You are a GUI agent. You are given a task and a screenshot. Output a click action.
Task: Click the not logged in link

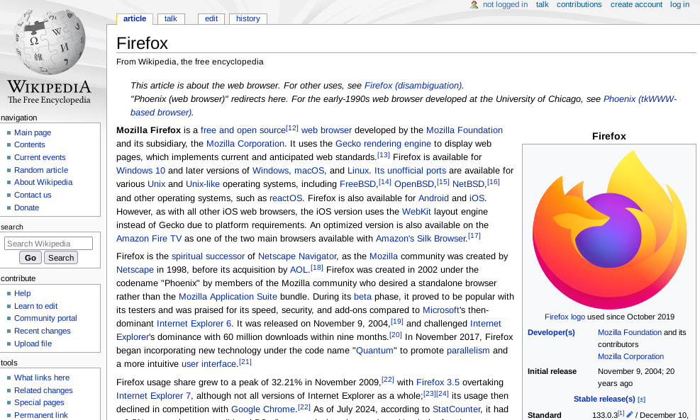[x=505, y=4]
